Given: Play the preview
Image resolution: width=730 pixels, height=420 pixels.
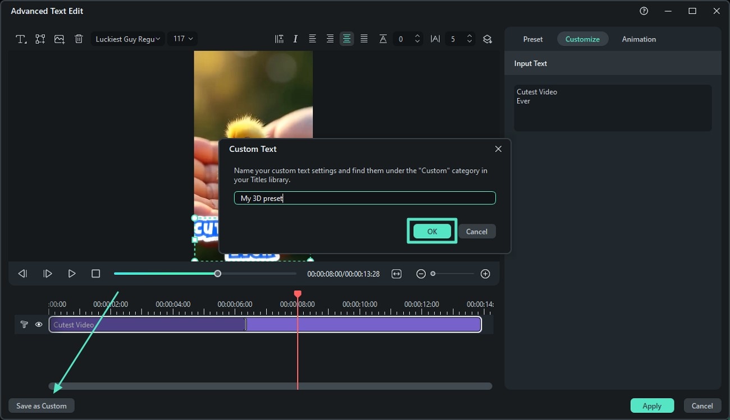Looking at the screenshot, I should click(x=72, y=274).
